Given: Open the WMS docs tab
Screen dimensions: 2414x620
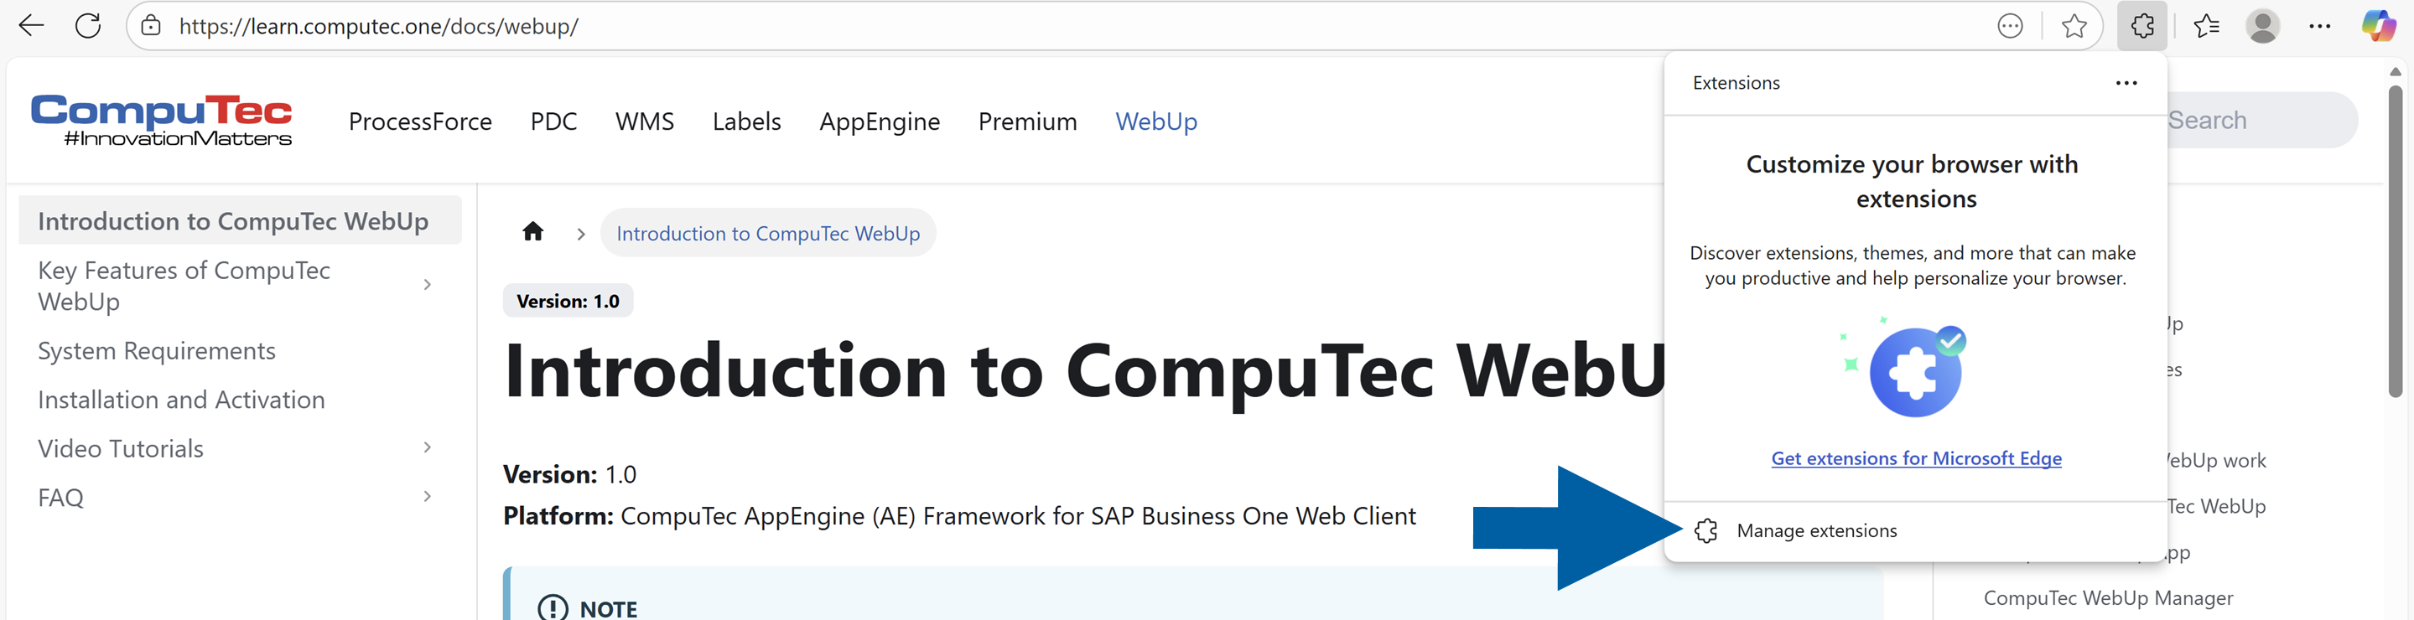Looking at the screenshot, I should [x=645, y=121].
